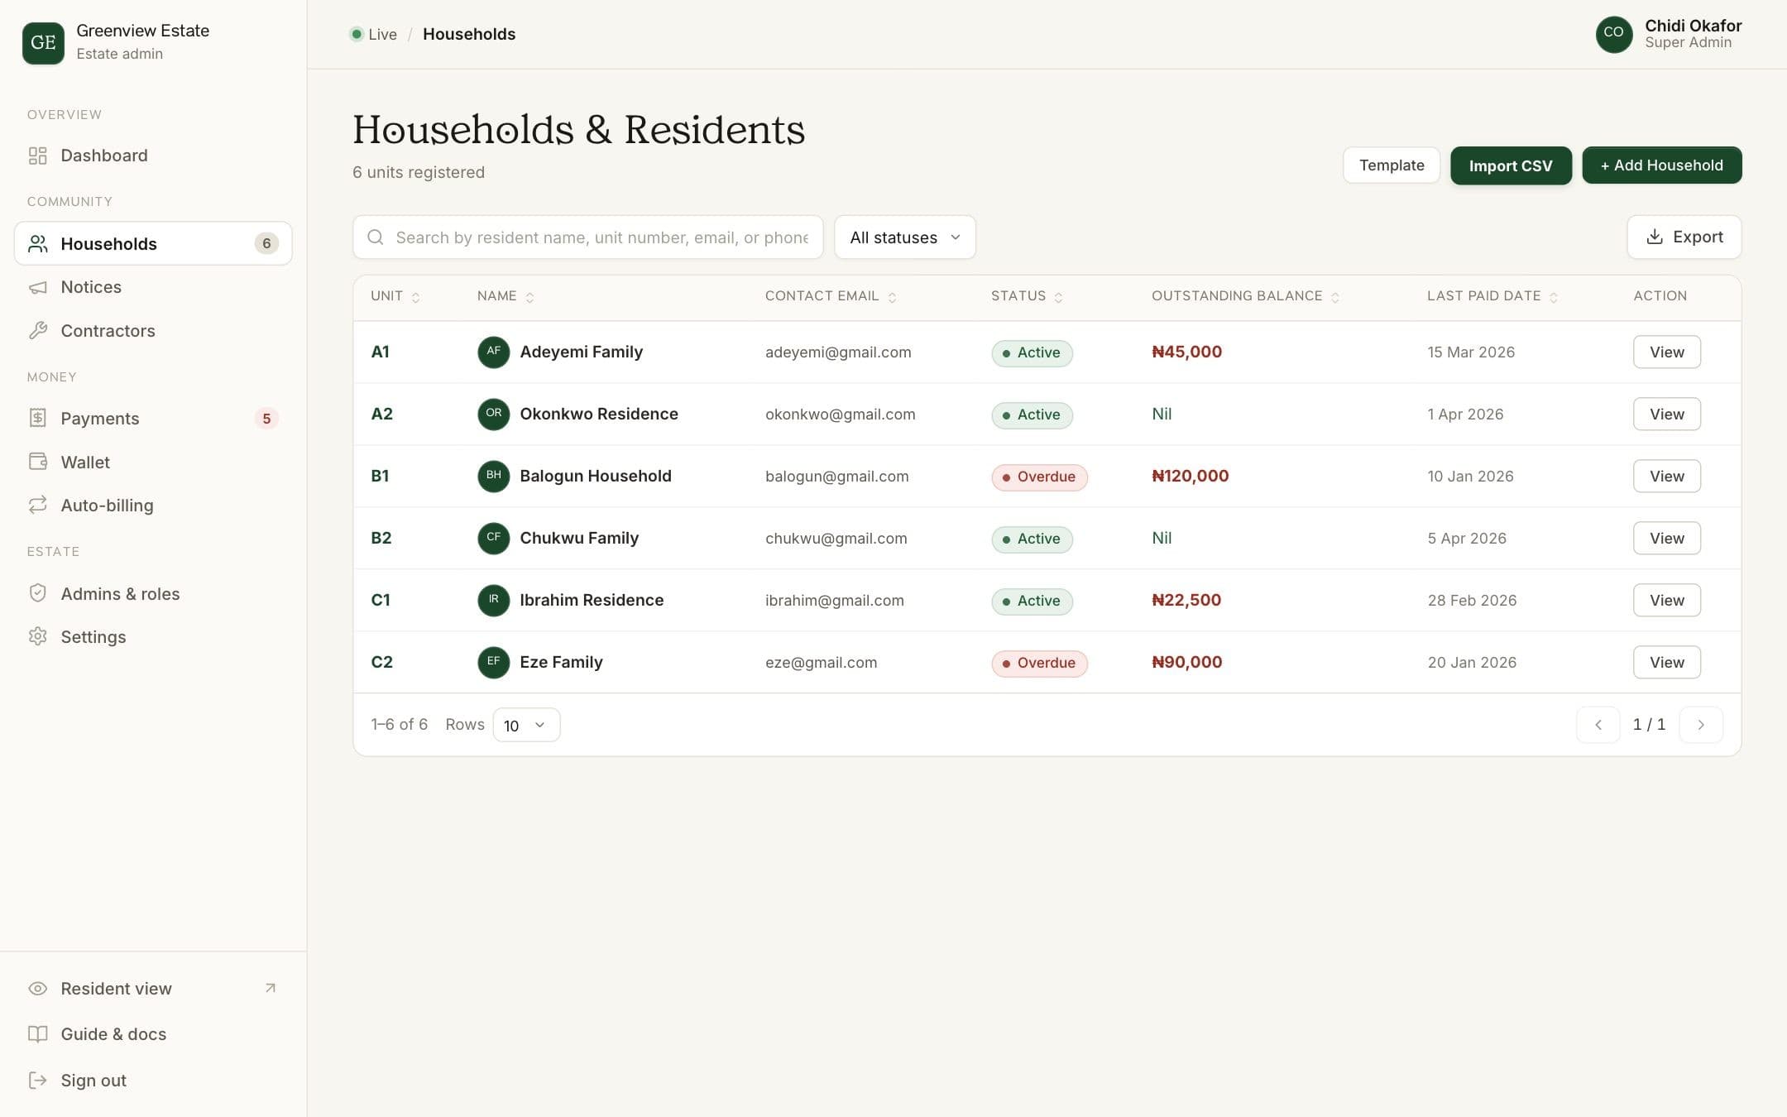Sort table by Last Paid Date column
Image resolution: width=1787 pixels, height=1117 pixels.
coord(1492,296)
